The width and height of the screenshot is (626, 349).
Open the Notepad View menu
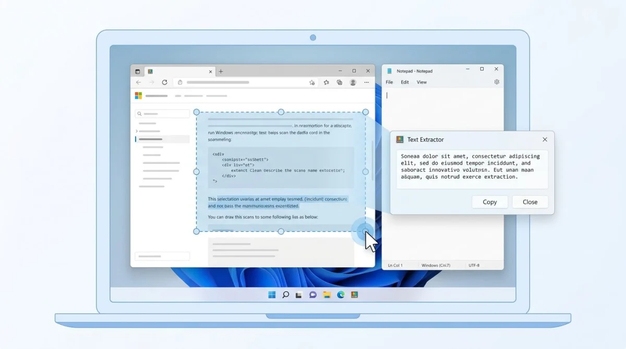pyautogui.click(x=422, y=82)
